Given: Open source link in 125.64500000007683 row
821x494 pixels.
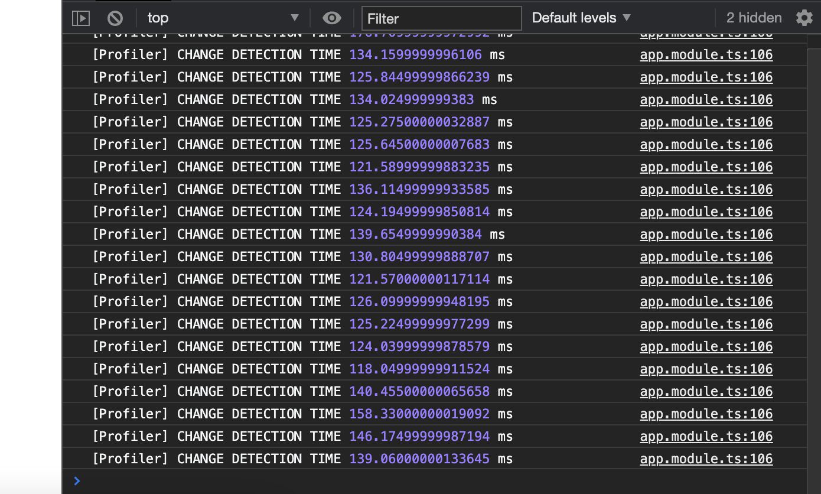Looking at the screenshot, I should point(706,145).
